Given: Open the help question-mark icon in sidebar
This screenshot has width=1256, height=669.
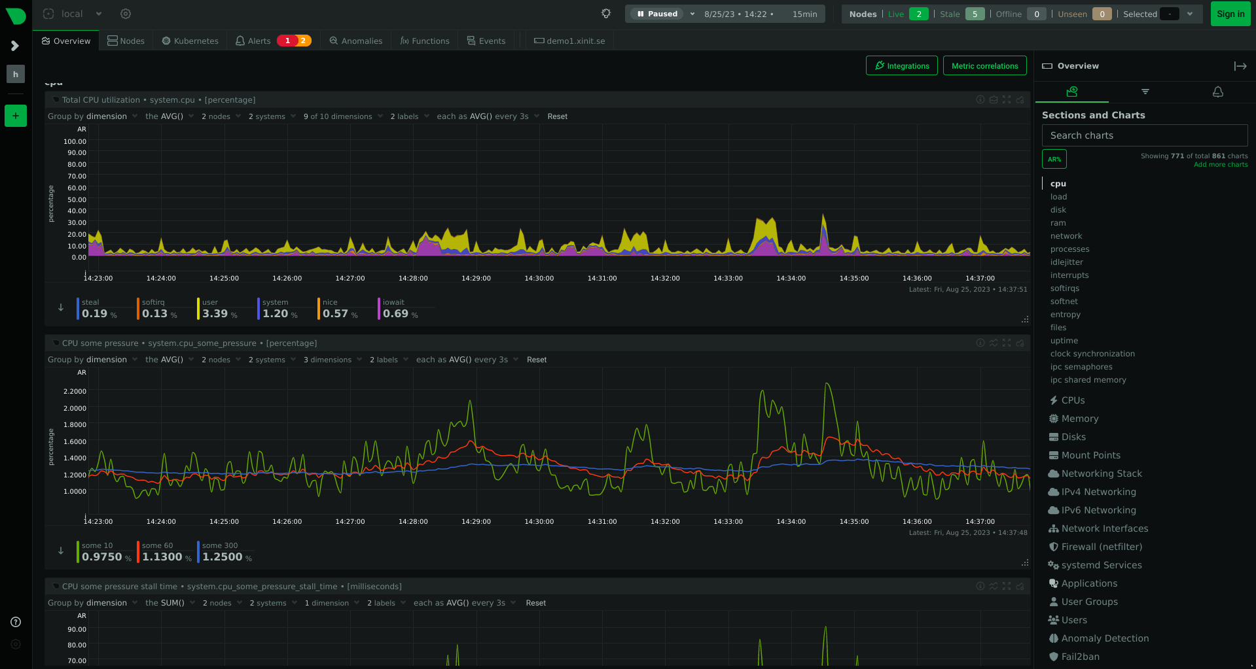Looking at the screenshot, I should tap(16, 622).
